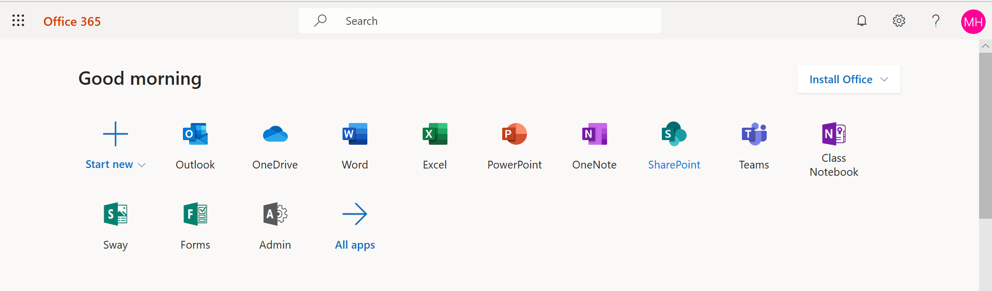This screenshot has width=992, height=291.
Task: Click the vertical scrollbar thumb
Action: point(985,135)
